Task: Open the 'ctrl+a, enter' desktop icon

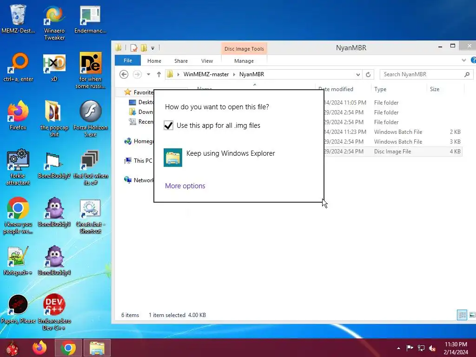Action: (x=18, y=67)
